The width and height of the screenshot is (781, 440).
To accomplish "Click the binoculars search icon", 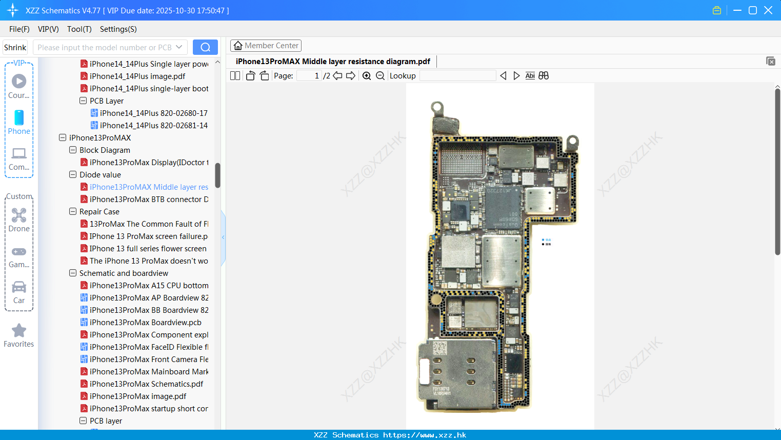I will (x=544, y=76).
